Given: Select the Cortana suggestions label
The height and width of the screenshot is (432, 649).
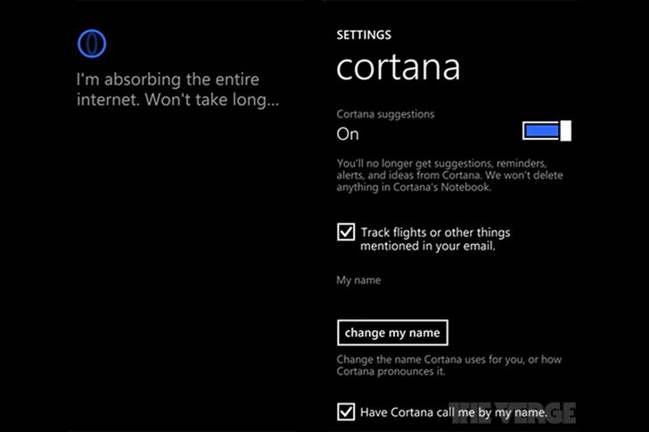Looking at the screenshot, I should [384, 114].
